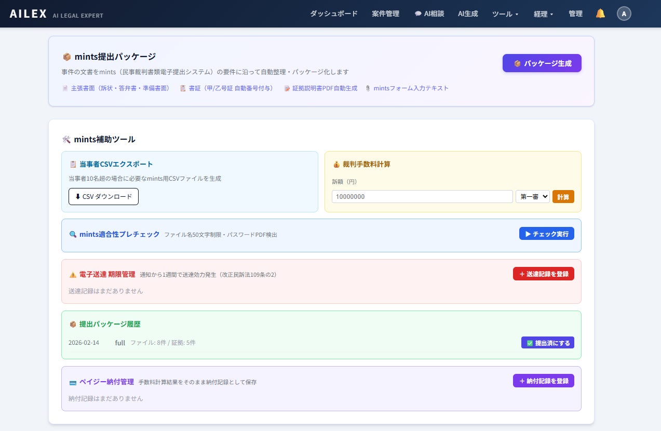The height and width of the screenshot is (431, 661).
Task: Expand the ツール dropdown menu
Action: point(505,14)
